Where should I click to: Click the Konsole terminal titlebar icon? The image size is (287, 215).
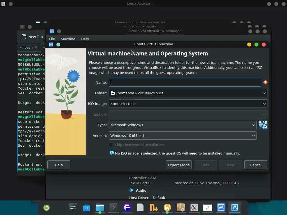(x=22, y=27)
